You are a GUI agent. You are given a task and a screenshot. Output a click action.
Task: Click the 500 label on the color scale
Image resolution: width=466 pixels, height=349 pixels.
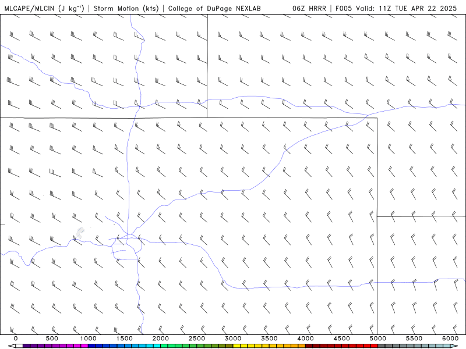52,339
